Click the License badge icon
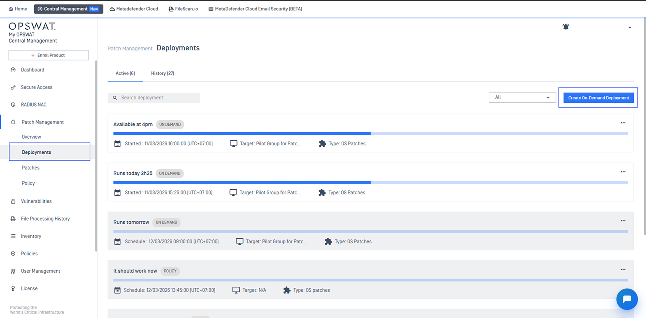The image size is (646, 318). 13,289
